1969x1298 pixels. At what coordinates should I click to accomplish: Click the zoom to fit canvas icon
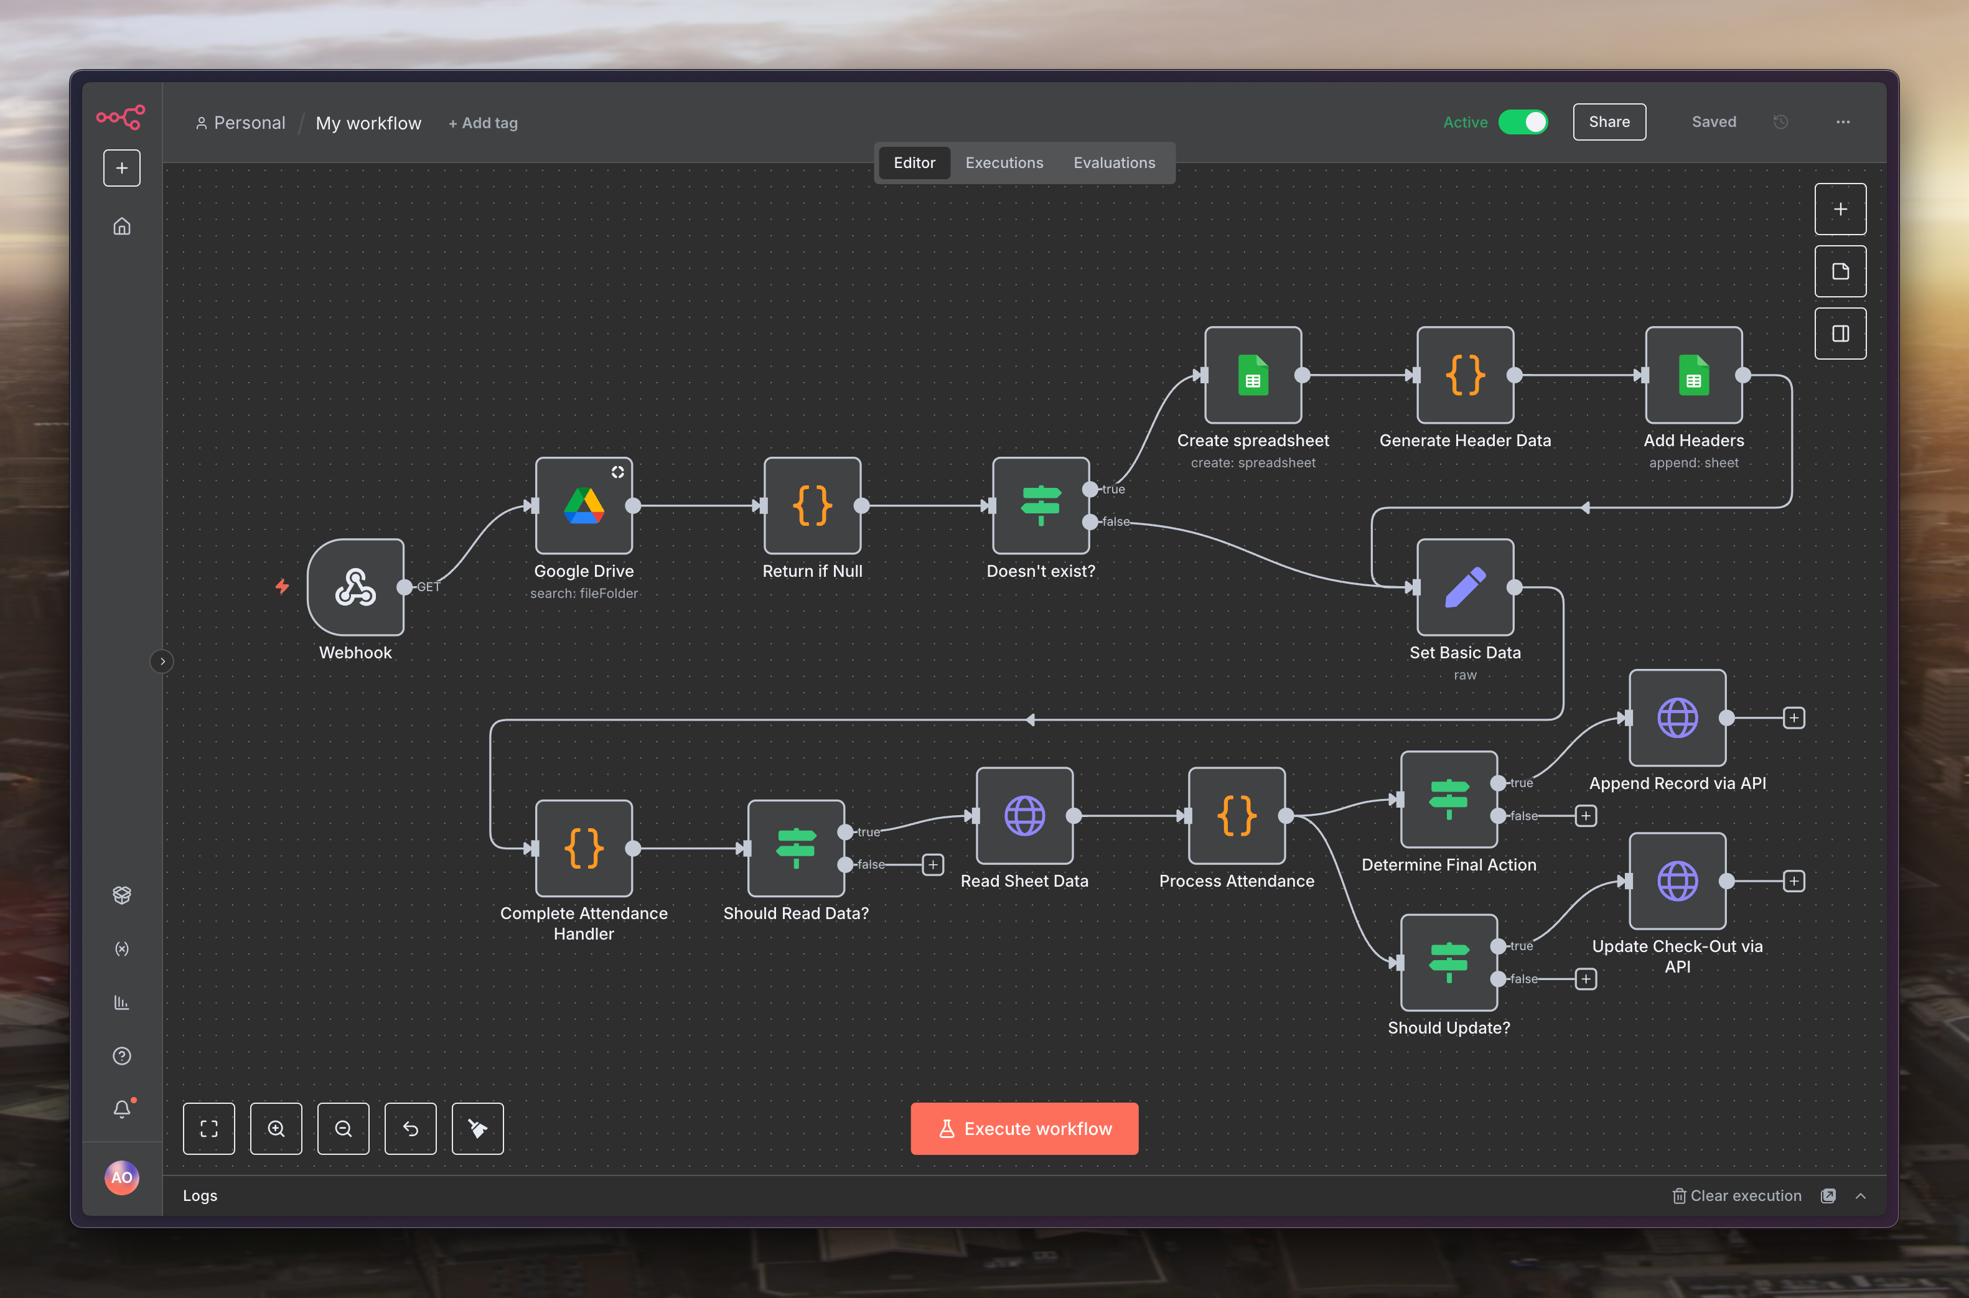click(208, 1128)
